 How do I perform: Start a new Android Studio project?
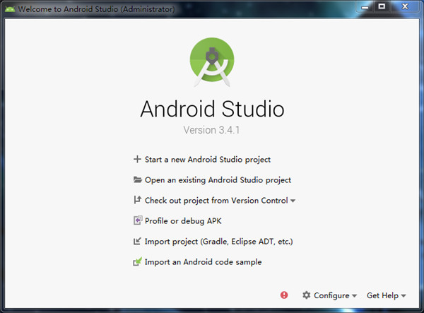tap(207, 160)
